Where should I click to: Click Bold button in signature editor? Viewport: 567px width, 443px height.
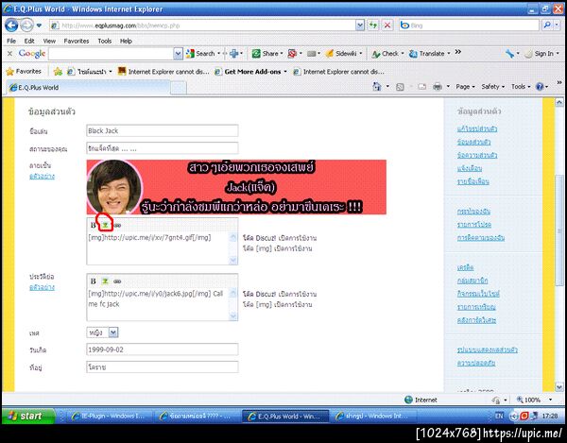[x=93, y=225]
